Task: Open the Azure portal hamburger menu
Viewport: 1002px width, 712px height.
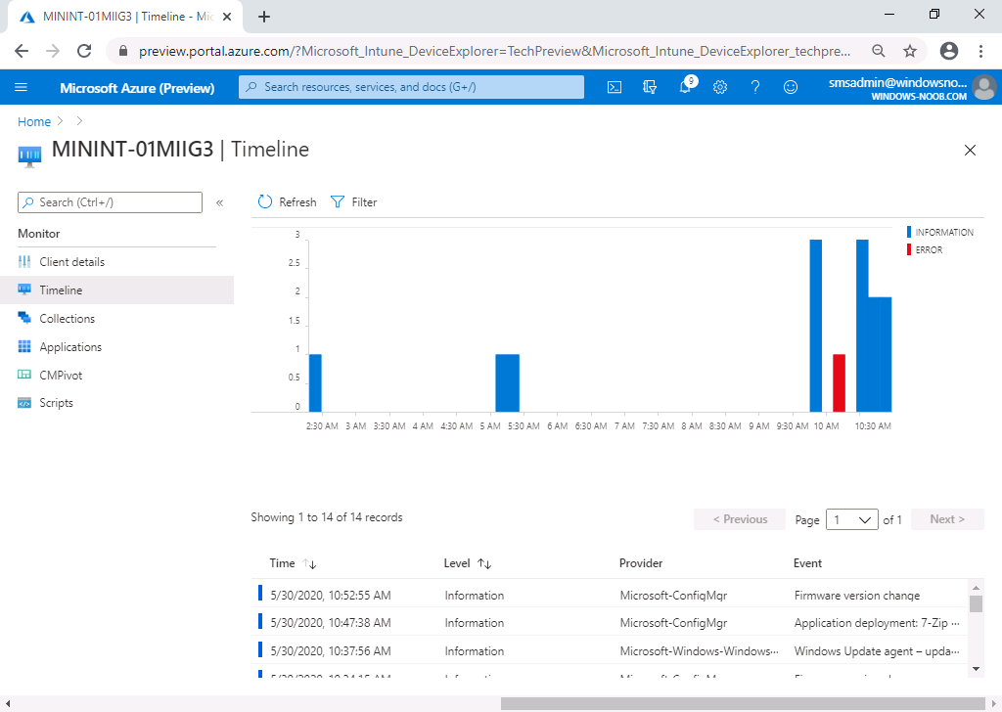Action: [22, 87]
